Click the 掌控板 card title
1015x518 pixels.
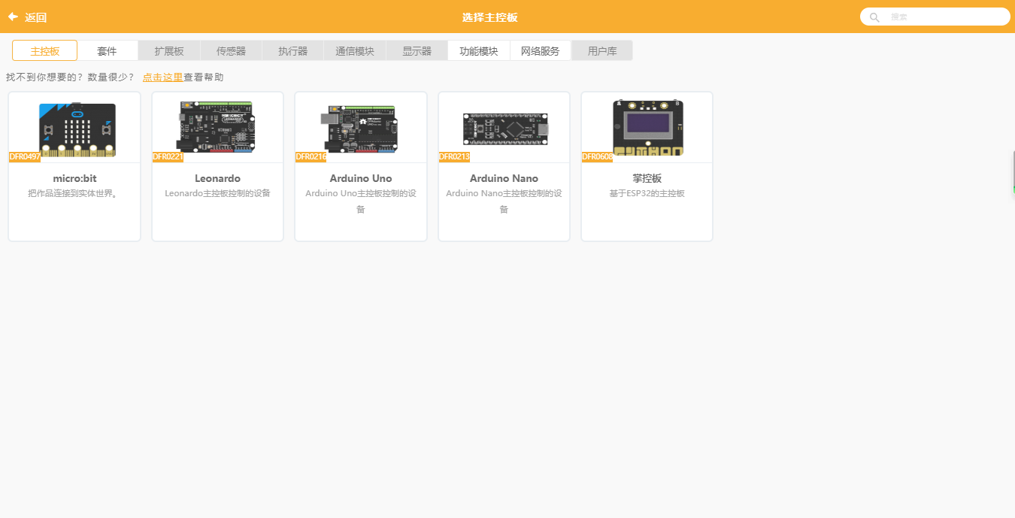coord(647,178)
